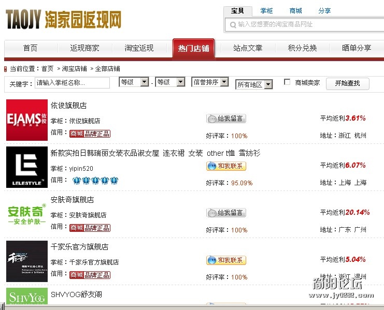Click 地址：上海 上海 text
The height and width of the screenshot is (310, 384).
tap(343, 183)
